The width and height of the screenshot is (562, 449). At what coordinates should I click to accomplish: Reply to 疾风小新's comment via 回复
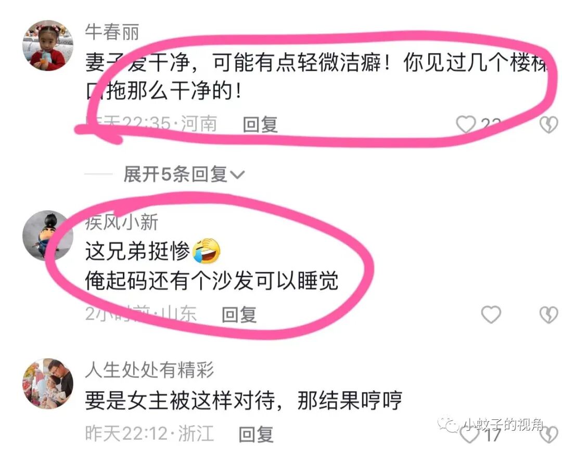(239, 315)
